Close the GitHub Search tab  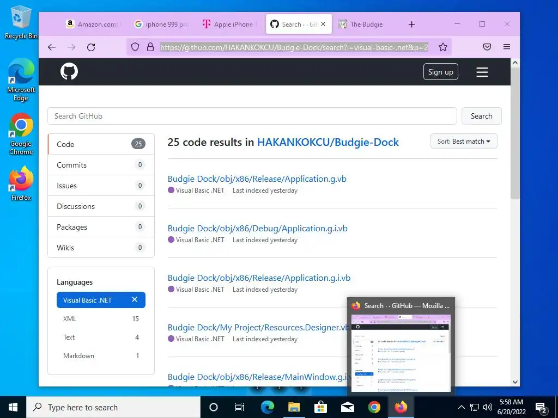pyautogui.click(x=323, y=24)
